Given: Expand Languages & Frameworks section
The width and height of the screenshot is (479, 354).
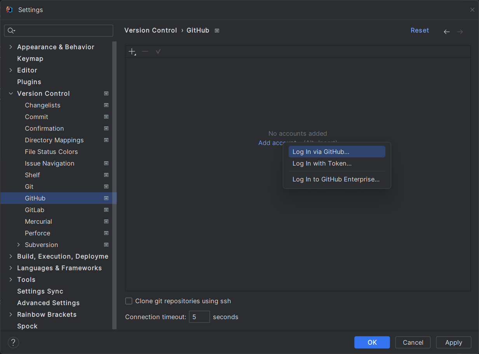Looking at the screenshot, I should (10, 268).
